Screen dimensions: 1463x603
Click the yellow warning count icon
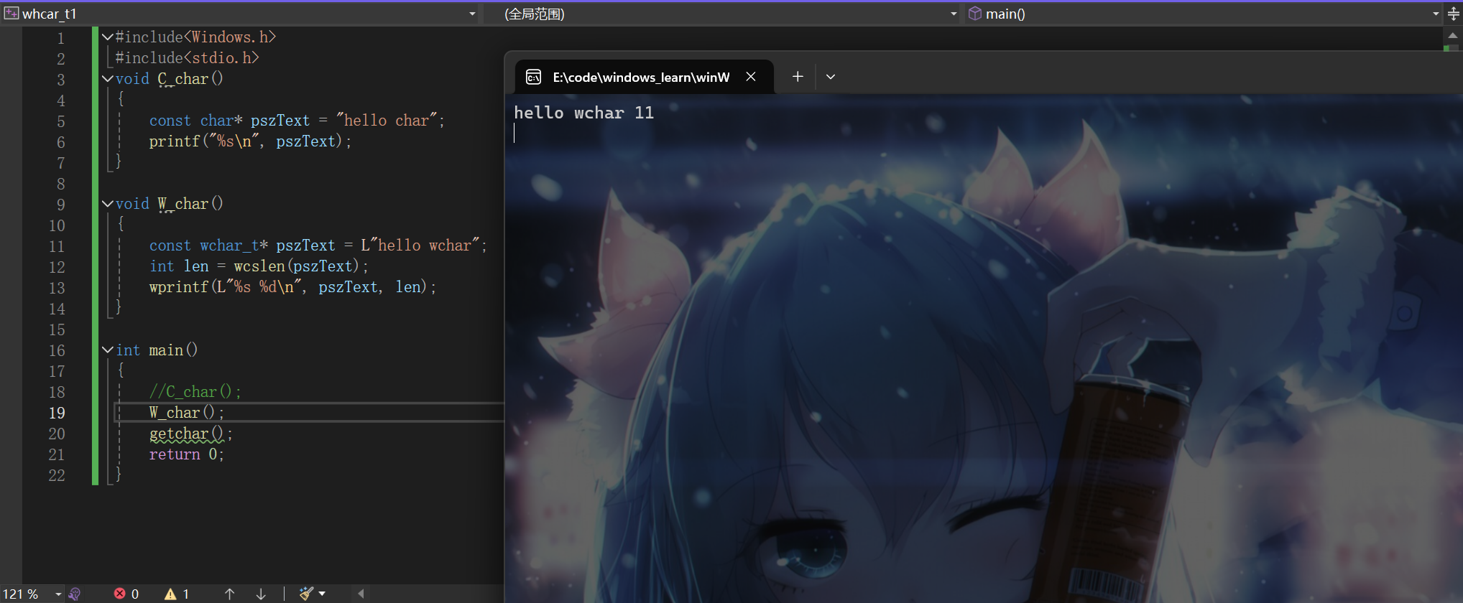click(x=170, y=594)
